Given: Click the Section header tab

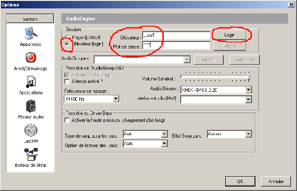Looking at the screenshot, I should [30, 19].
